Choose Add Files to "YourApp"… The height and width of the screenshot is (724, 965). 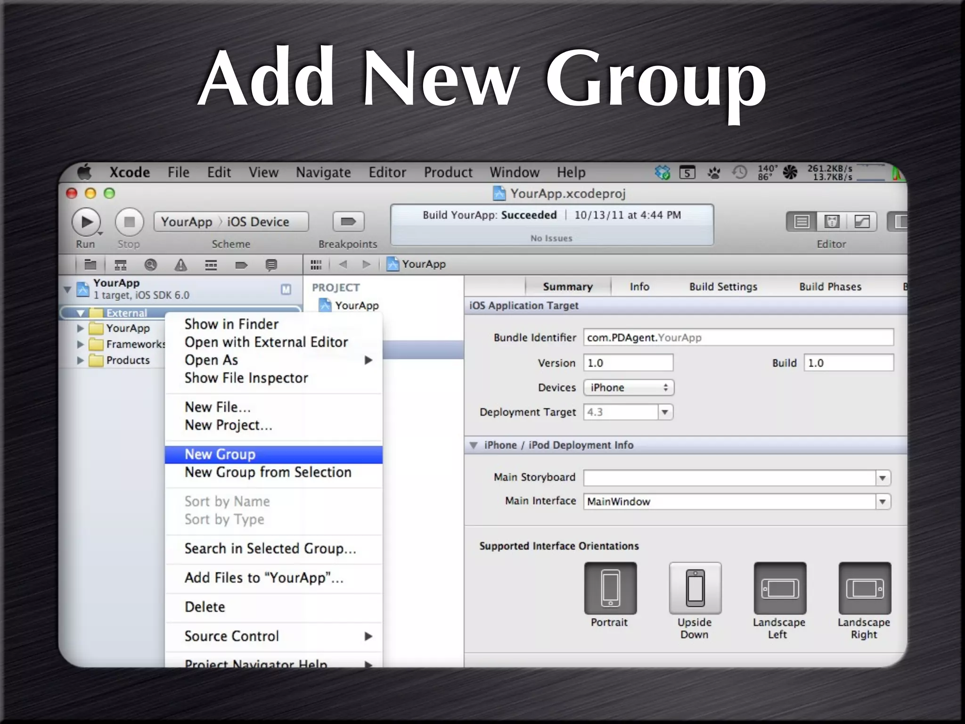(274, 578)
